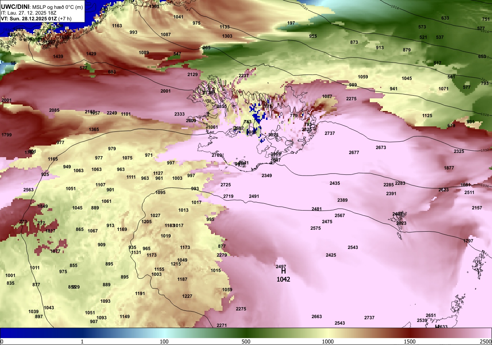Image resolution: width=492 pixels, height=345 pixels.
Task: Click the map value 835
Action: click(x=10, y=283)
